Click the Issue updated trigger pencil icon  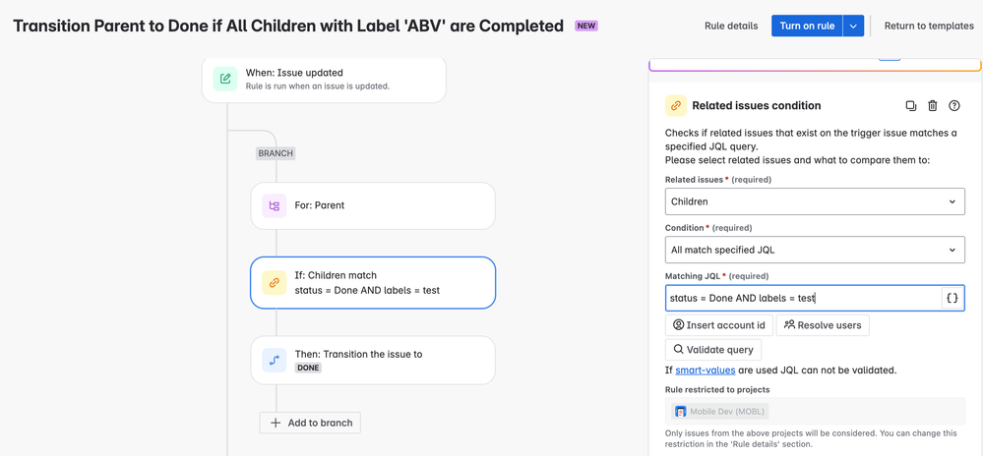225,79
